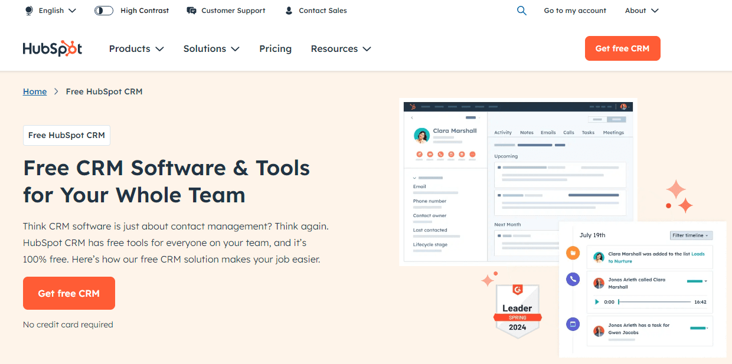
Task: Open the search icon in the top navigation
Action: pyautogui.click(x=521, y=10)
